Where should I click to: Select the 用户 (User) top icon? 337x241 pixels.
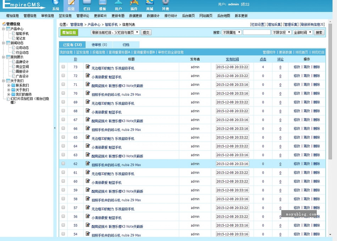[118, 5]
